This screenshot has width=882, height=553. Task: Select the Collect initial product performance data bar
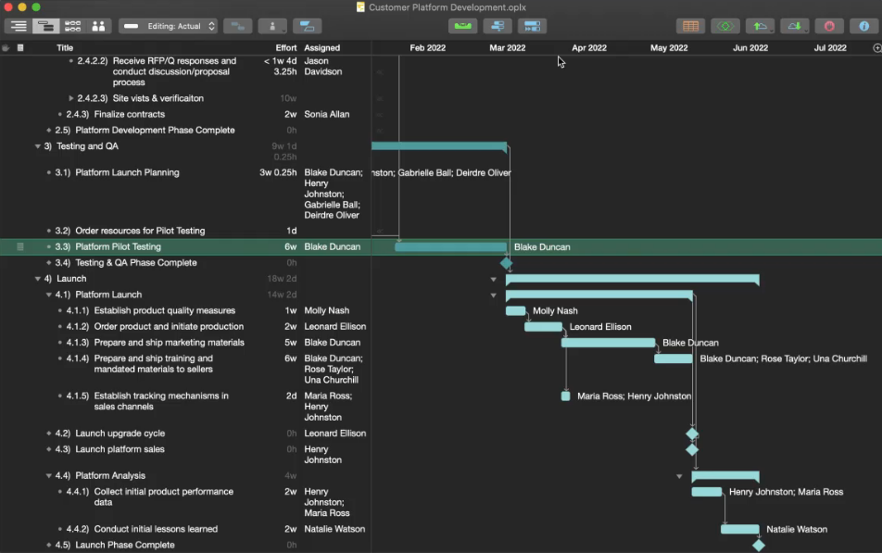coord(707,492)
